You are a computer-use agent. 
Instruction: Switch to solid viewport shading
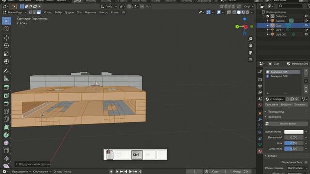pyautogui.click(x=239, y=12)
